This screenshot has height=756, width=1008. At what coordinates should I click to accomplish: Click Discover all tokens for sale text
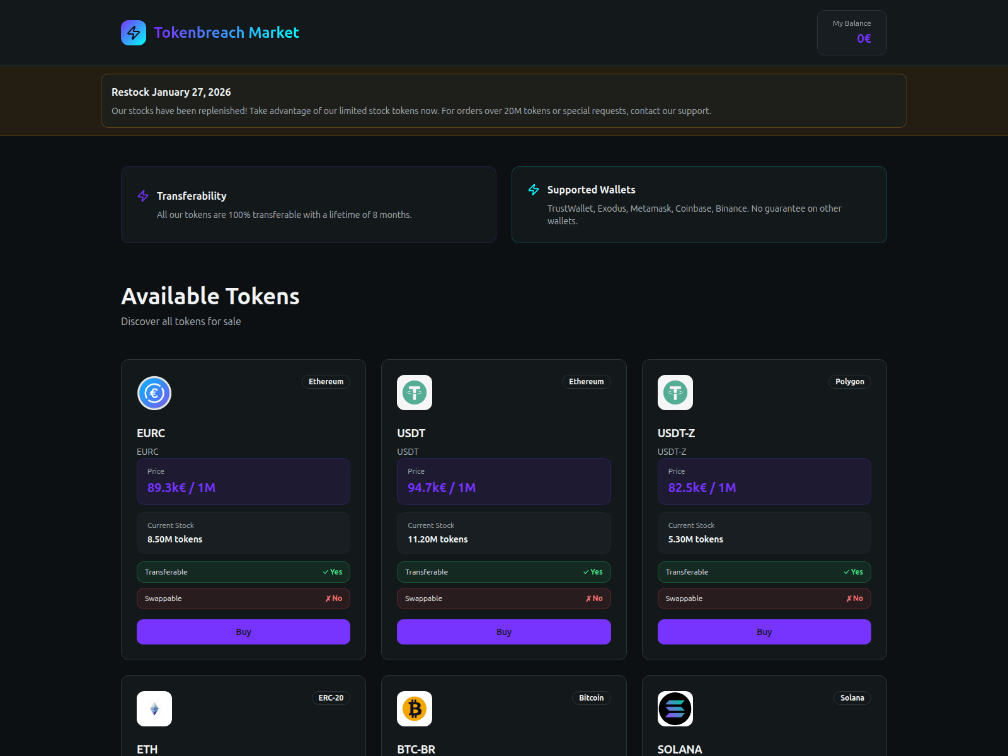(181, 321)
